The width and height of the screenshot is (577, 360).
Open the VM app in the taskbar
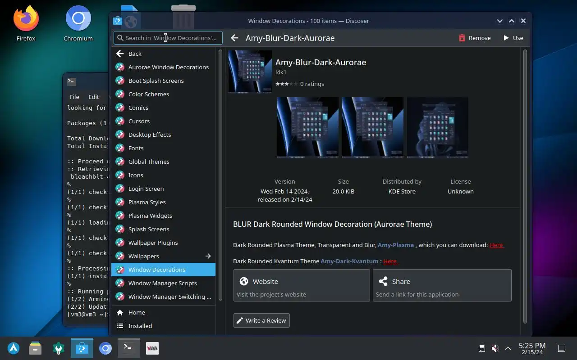click(x=152, y=348)
